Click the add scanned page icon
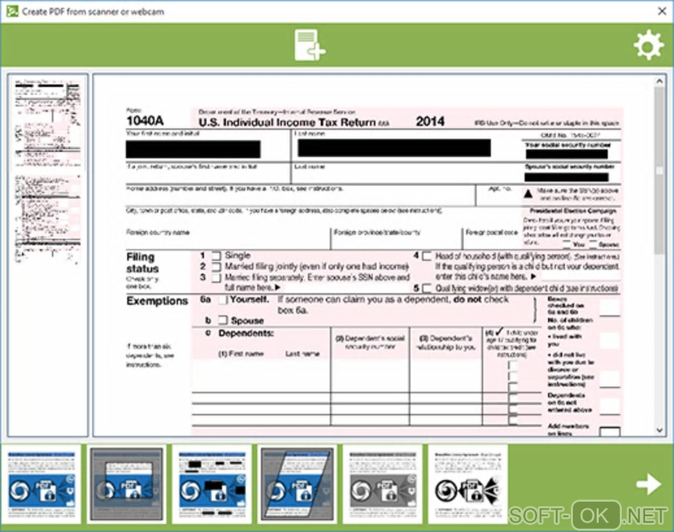The width and height of the screenshot is (674, 532). click(x=309, y=45)
